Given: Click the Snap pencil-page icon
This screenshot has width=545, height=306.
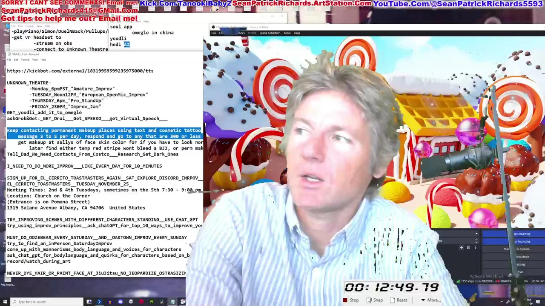Looking at the screenshot, I should tap(369, 300).
